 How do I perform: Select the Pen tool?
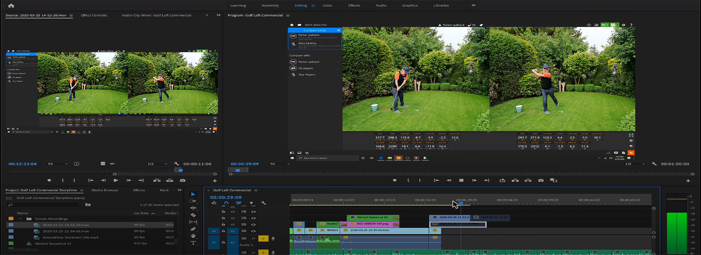click(x=193, y=229)
